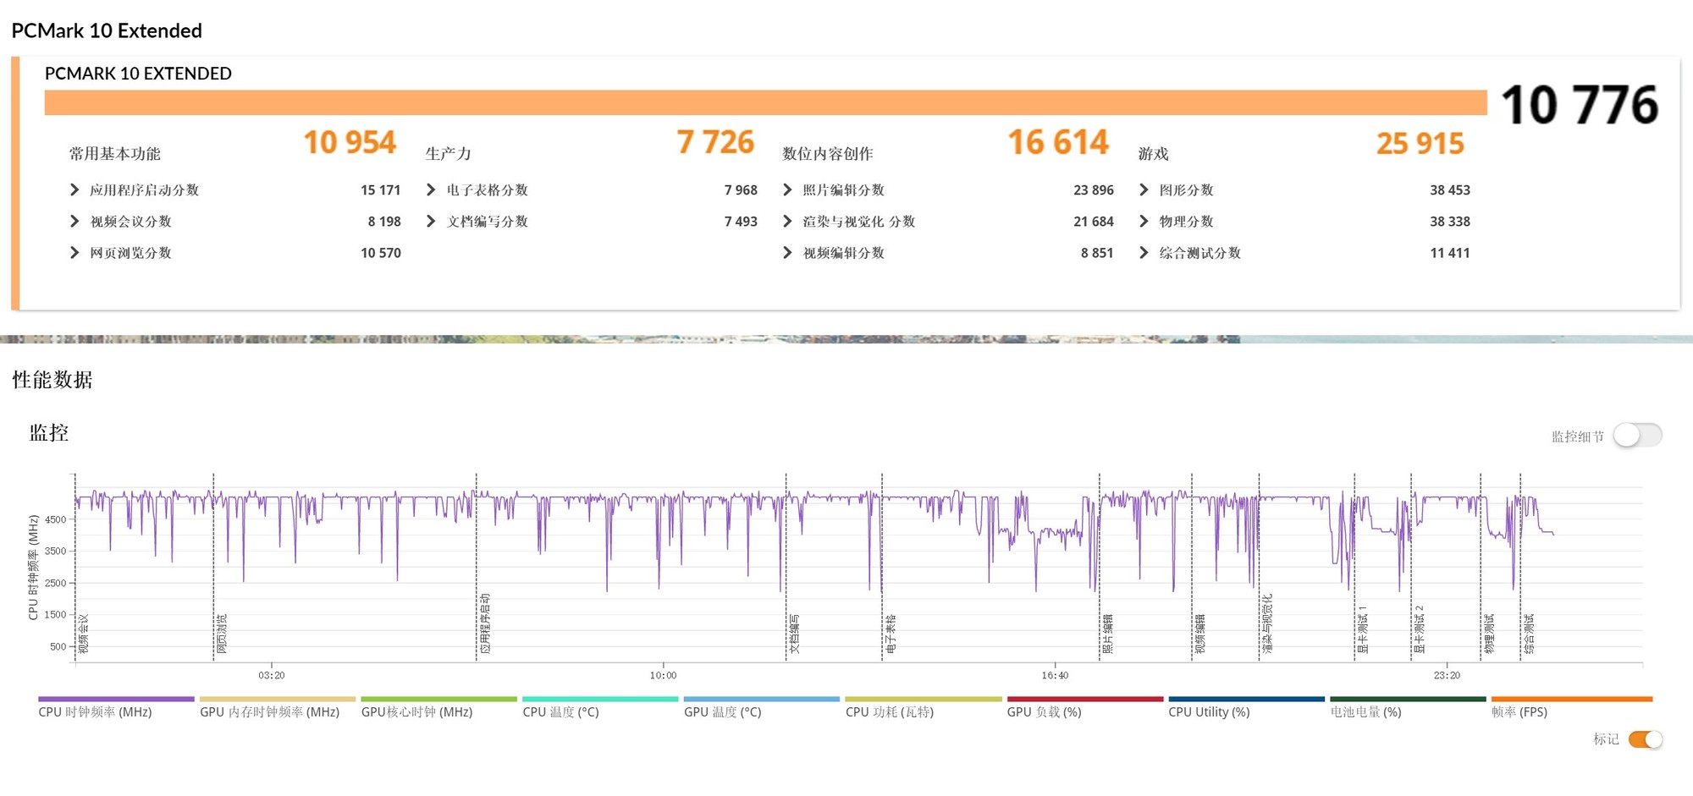This screenshot has width=1693, height=796.
Task: Expand the 电子表格分数 chevron
Action: (x=431, y=190)
